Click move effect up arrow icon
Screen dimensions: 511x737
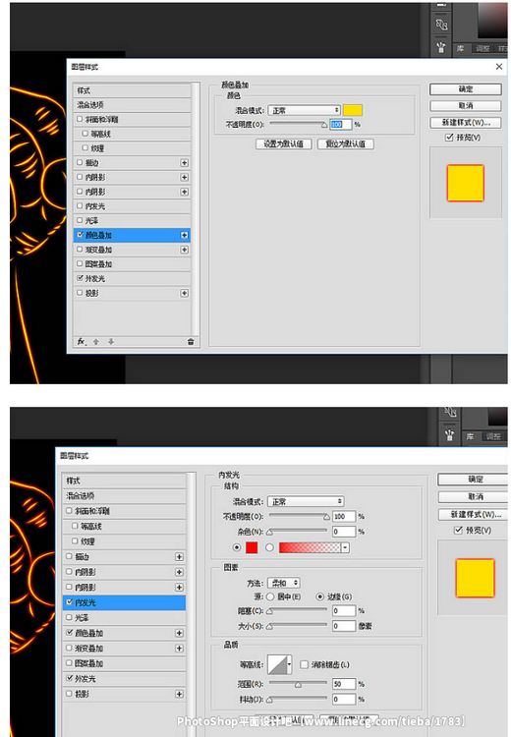pyautogui.click(x=96, y=342)
